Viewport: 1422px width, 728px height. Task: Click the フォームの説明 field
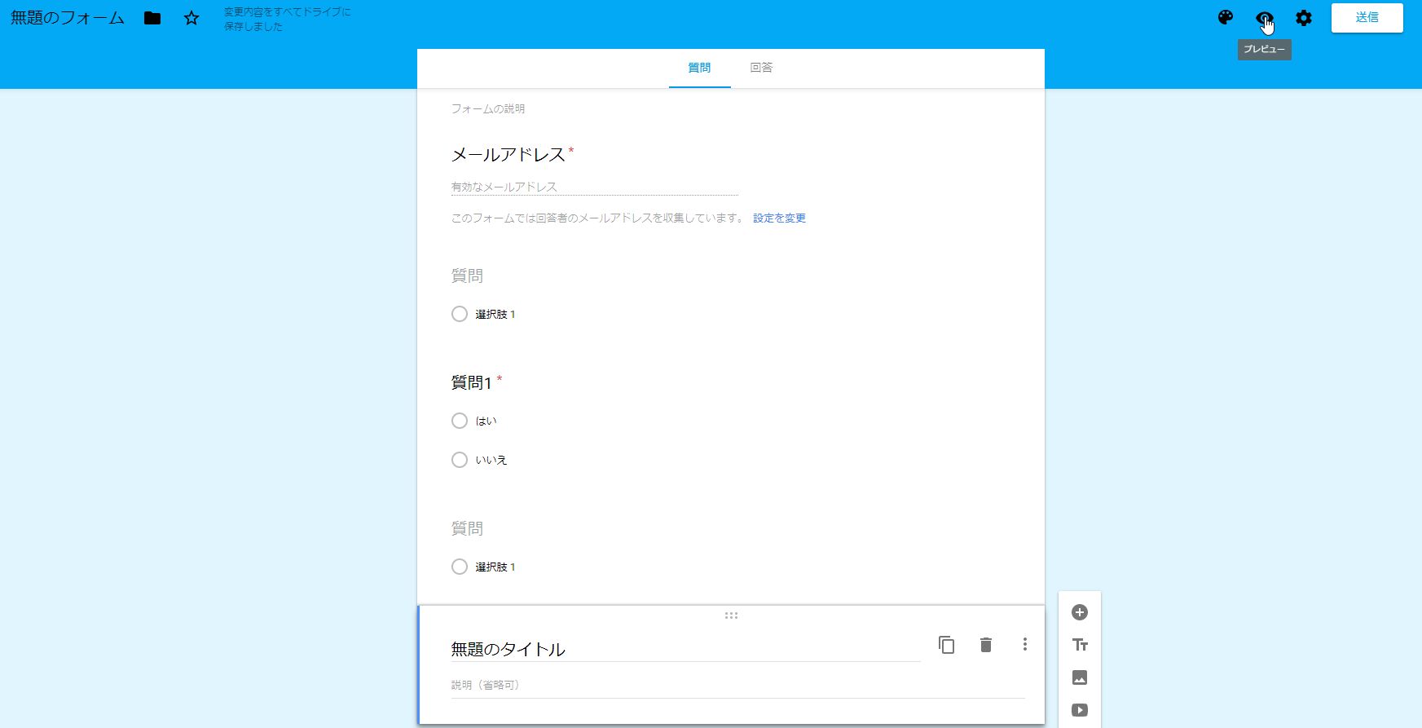pyautogui.click(x=488, y=108)
